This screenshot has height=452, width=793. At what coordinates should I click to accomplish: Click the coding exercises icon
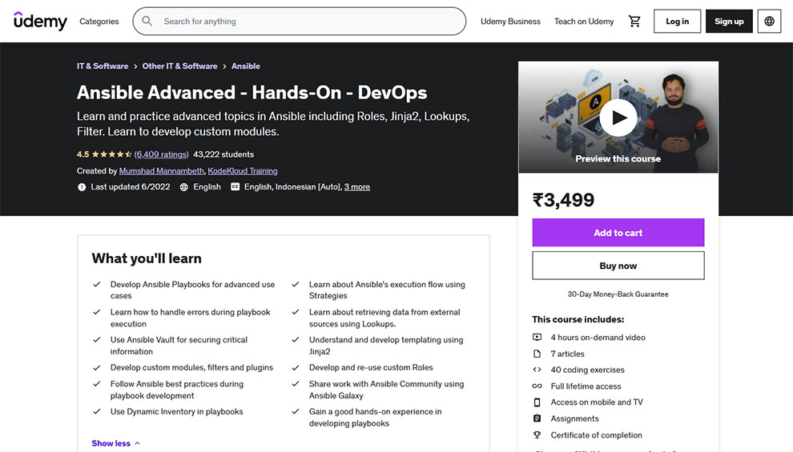point(537,370)
